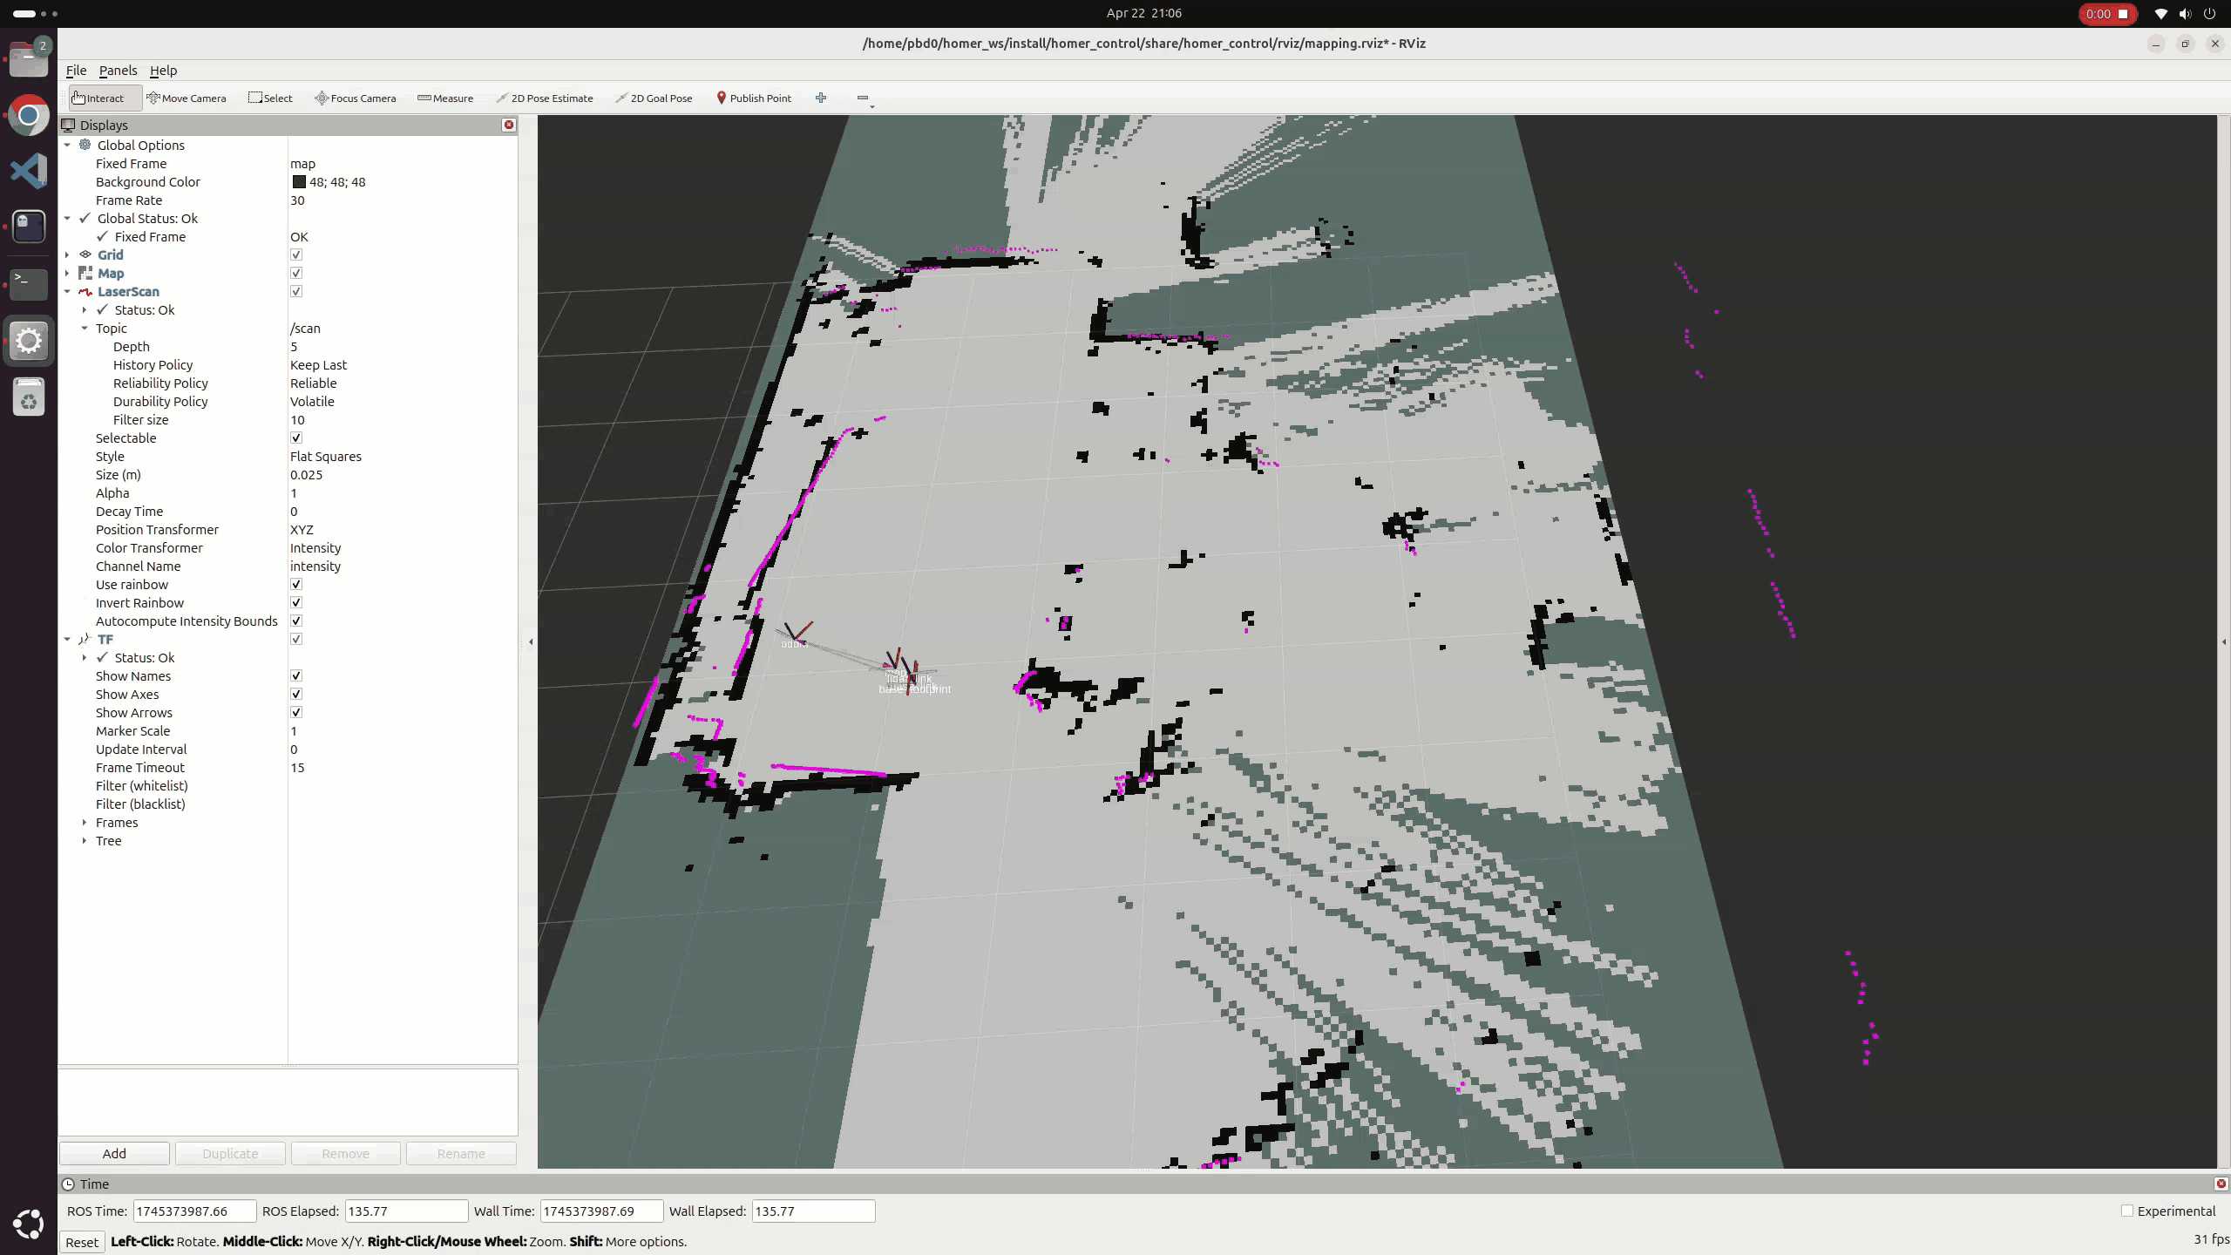This screenshot has width=2231, height=1255.
Task: Select the 2D Pose Estimate tool
Action: coord(545,98)
